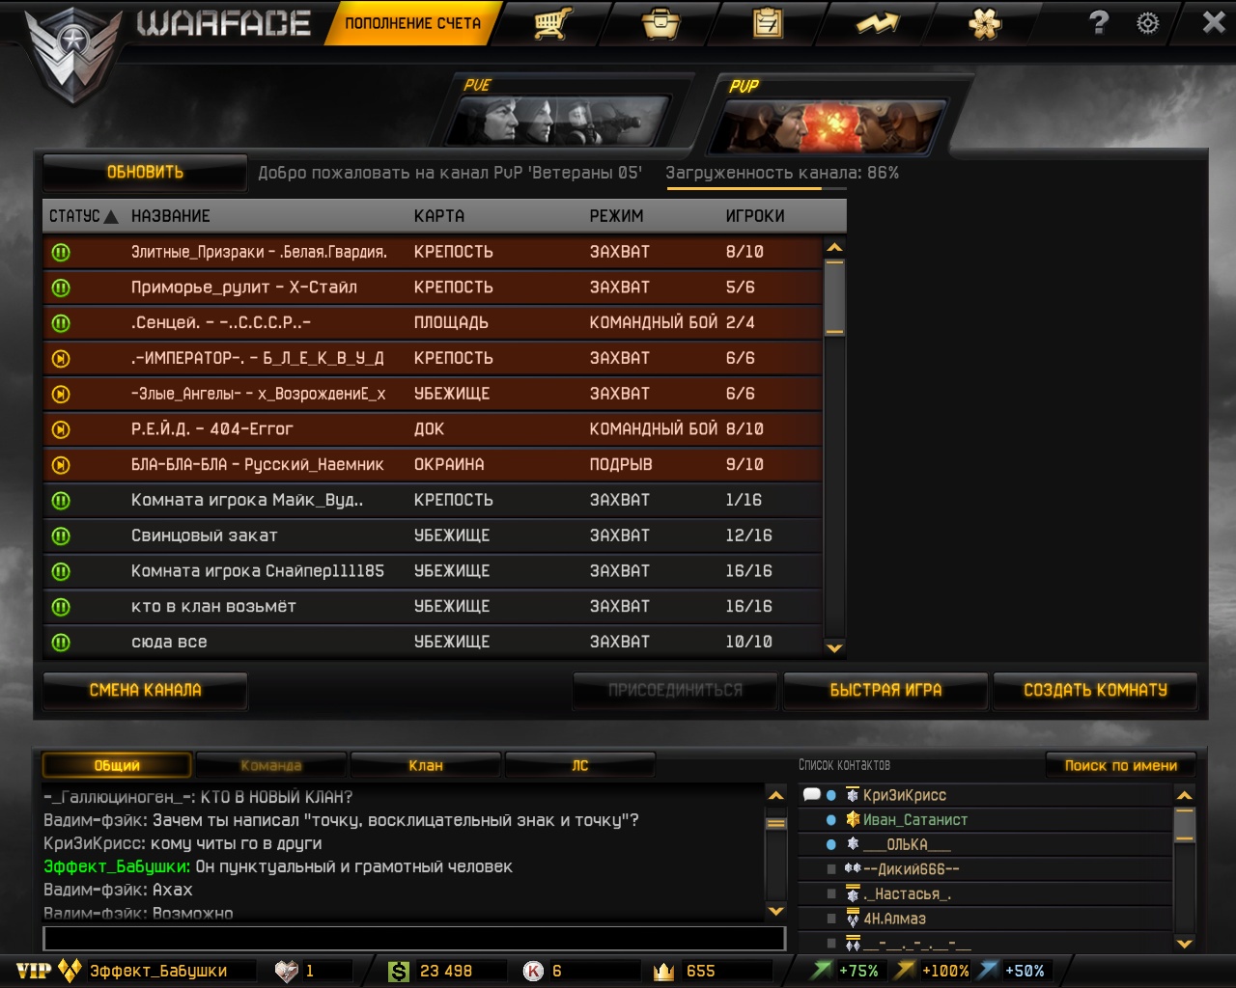Click the chat message input field
The width and height of the screenshot is (1236, 988).
(414, 938)
